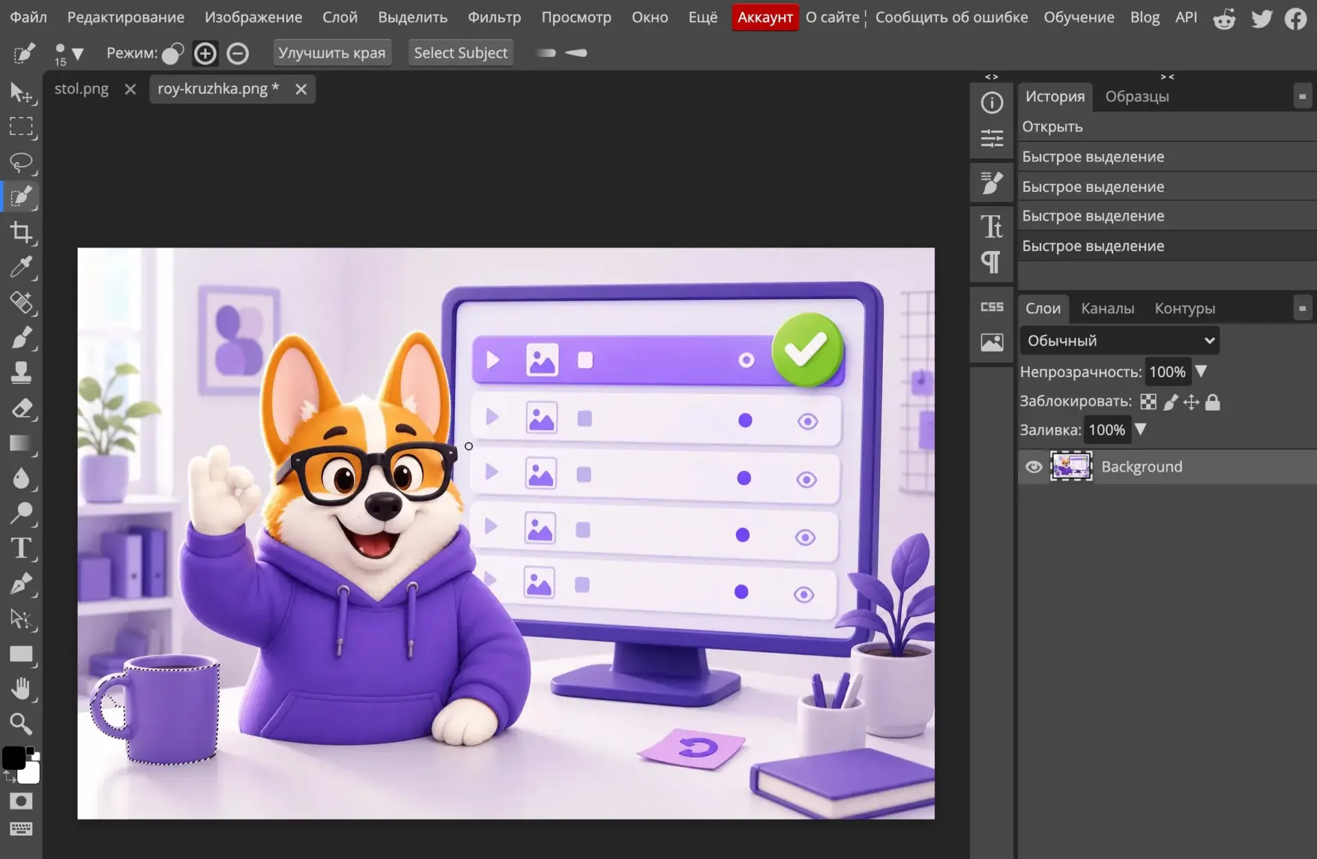The height and width of the screenshot is (859, 1317).
Task: Select the Eyedropper tool
Action: click(x=21, y=267)
